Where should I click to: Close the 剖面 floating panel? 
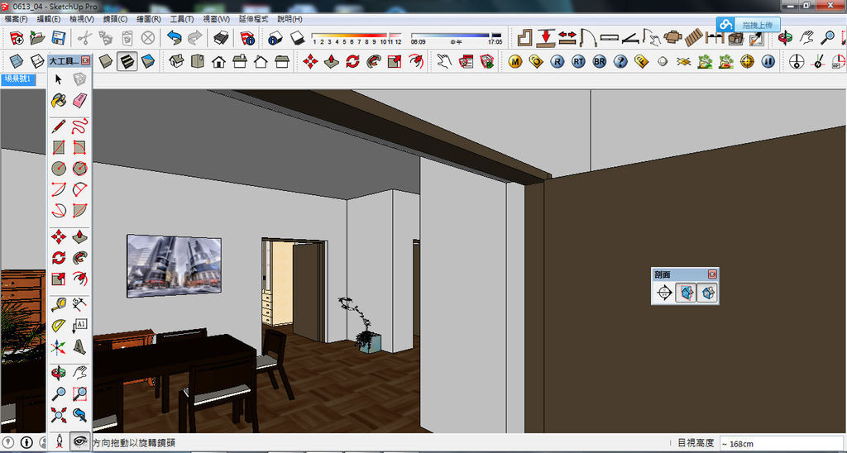712,274
